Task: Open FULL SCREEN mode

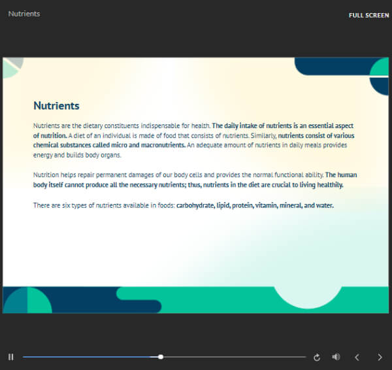Action: coord(368,16)
